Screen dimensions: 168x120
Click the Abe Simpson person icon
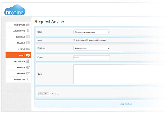[28, 31]
